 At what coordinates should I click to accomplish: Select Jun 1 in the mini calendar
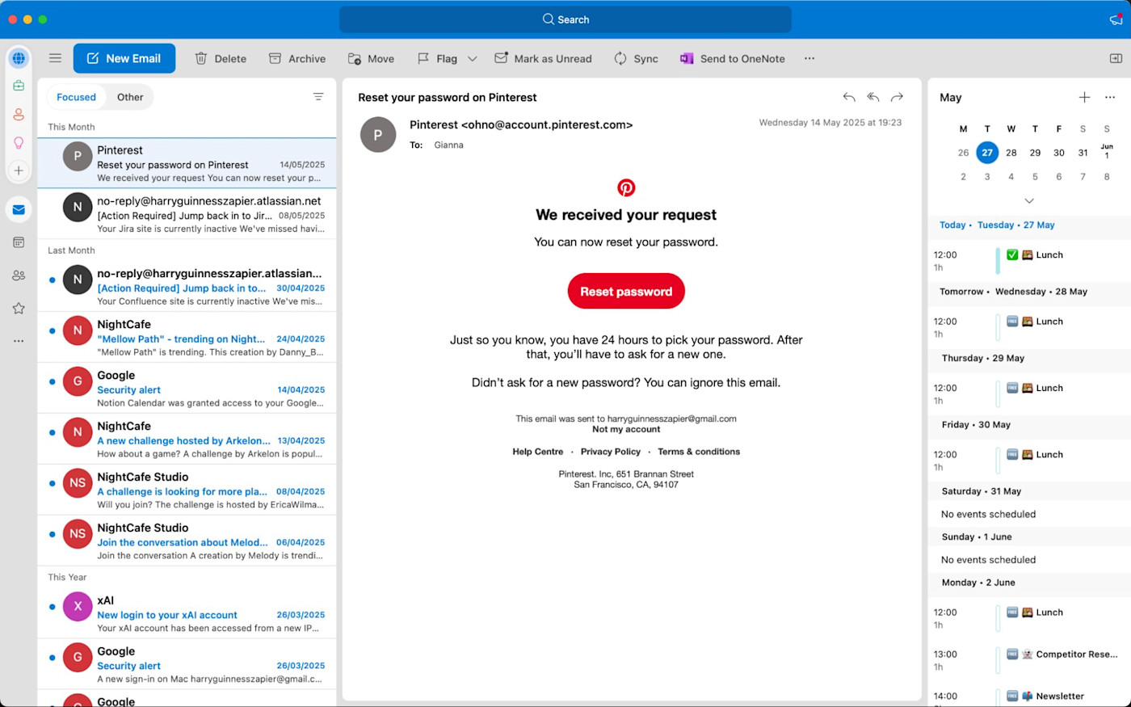click(x=1107, y=151)
